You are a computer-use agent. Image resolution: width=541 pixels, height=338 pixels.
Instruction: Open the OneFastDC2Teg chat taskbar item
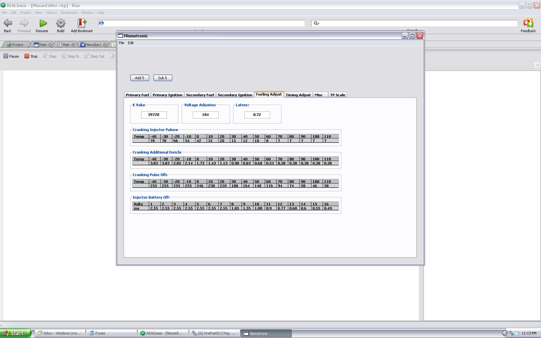[x=214, y=333]
